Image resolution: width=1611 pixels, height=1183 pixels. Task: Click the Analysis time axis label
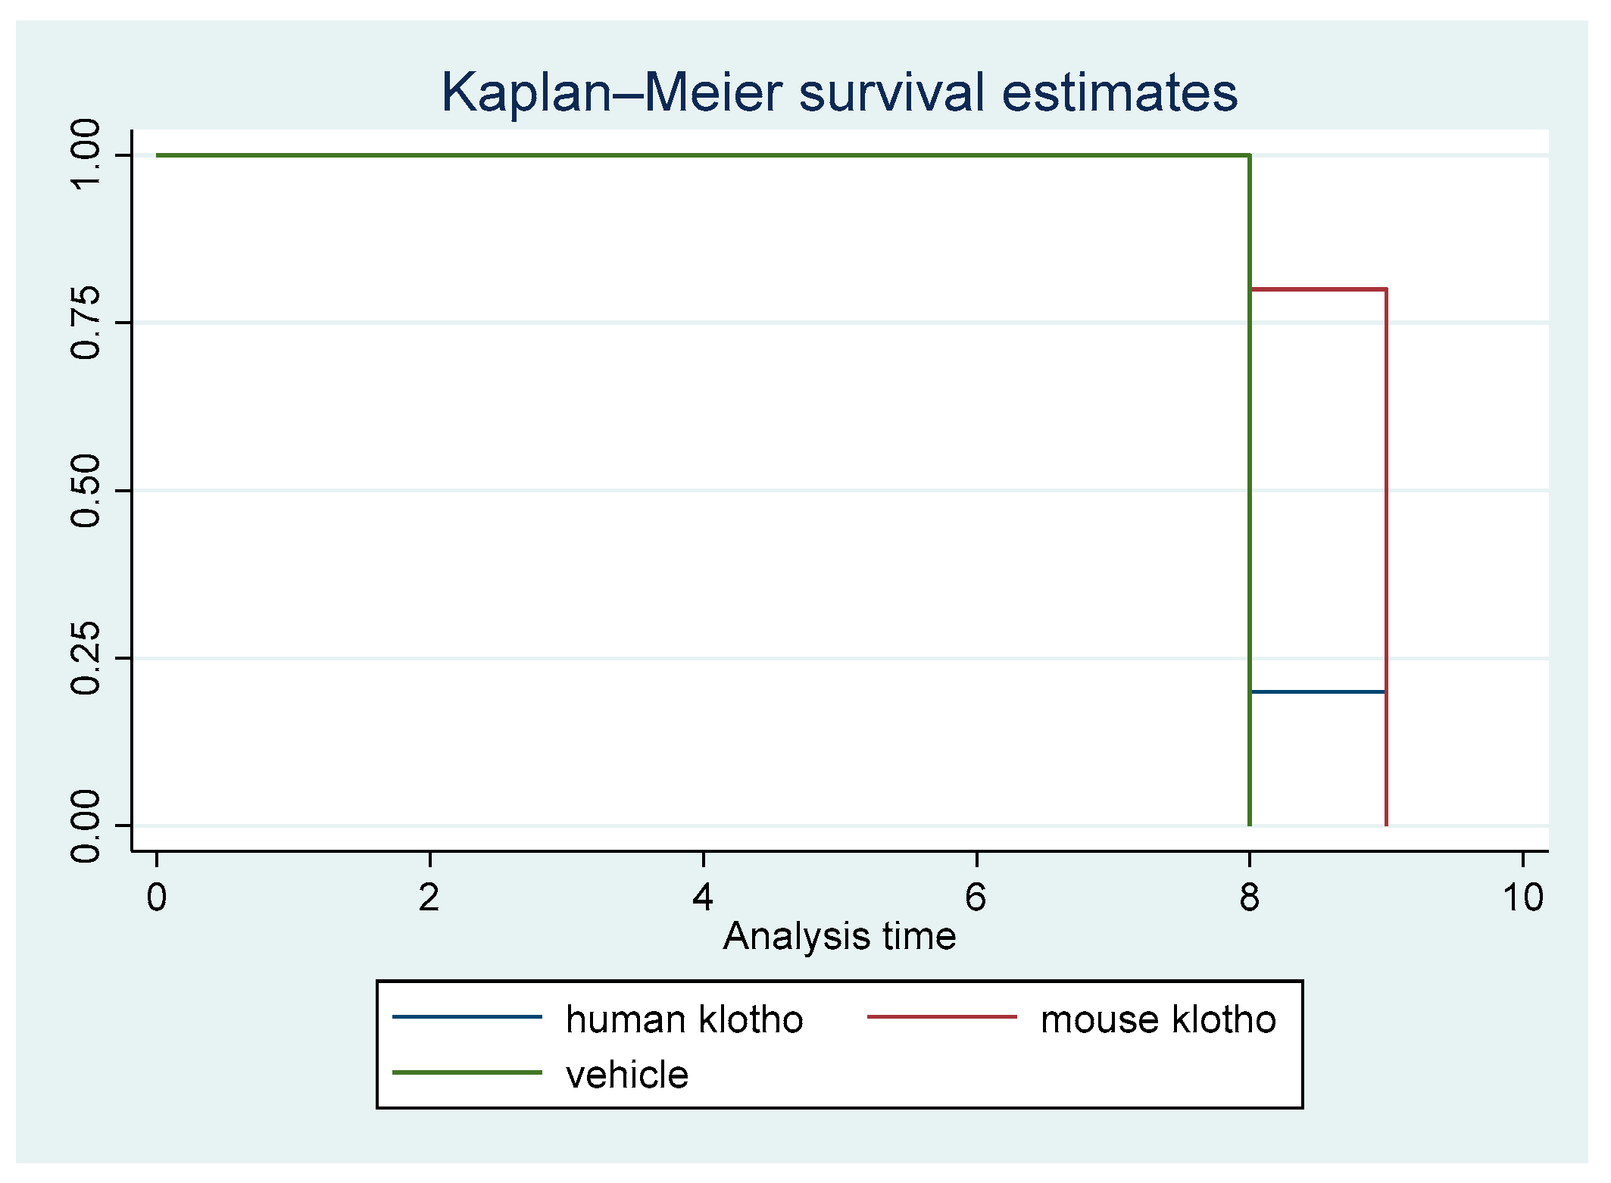[839, 937]
